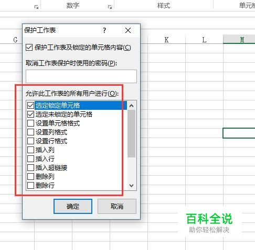Check the 插入列 checkbox
The width and height of the screenshot is (255, 250).
point(30,150)
